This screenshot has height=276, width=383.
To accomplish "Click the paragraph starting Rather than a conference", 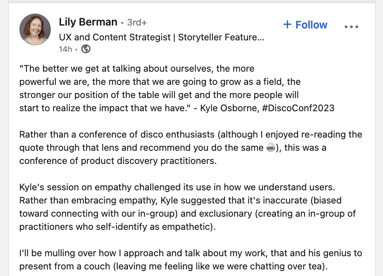I will [191, 148].
